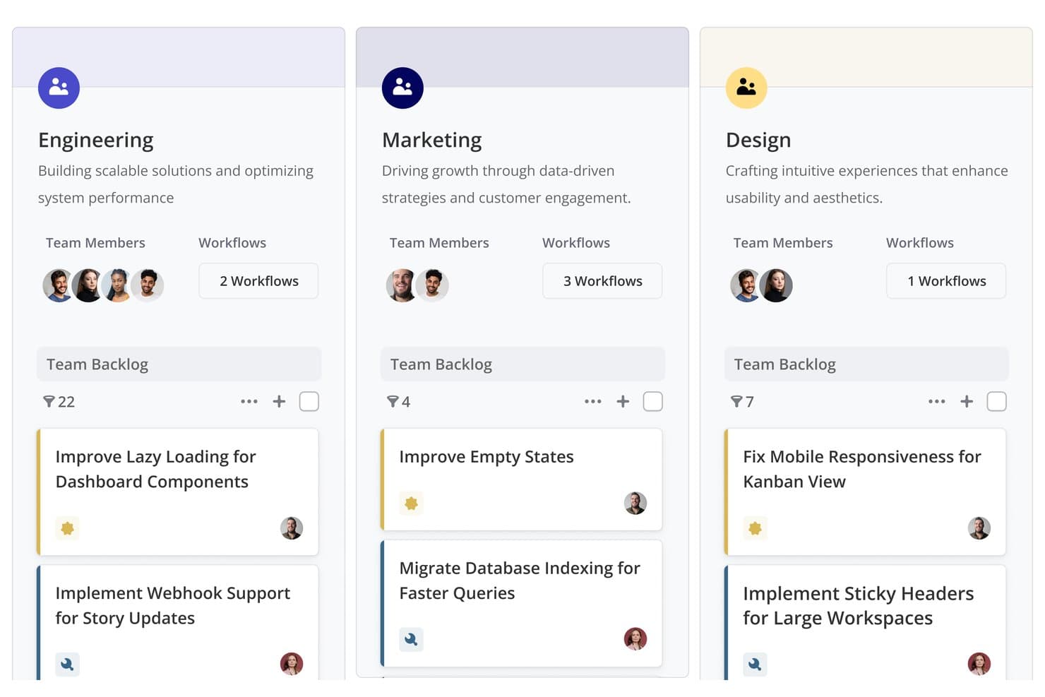Click the filter icon showing 7 in Design
The width and height of the screenshot is (1045, 697).
point(736,402)
